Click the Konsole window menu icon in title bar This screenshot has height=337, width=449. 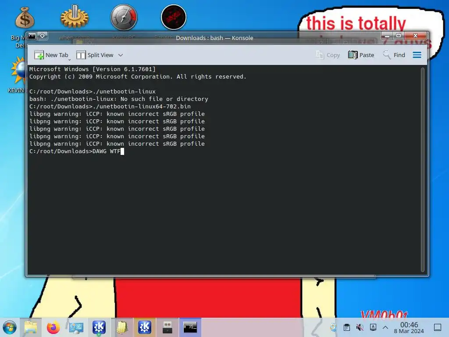[x=32, y=36]
